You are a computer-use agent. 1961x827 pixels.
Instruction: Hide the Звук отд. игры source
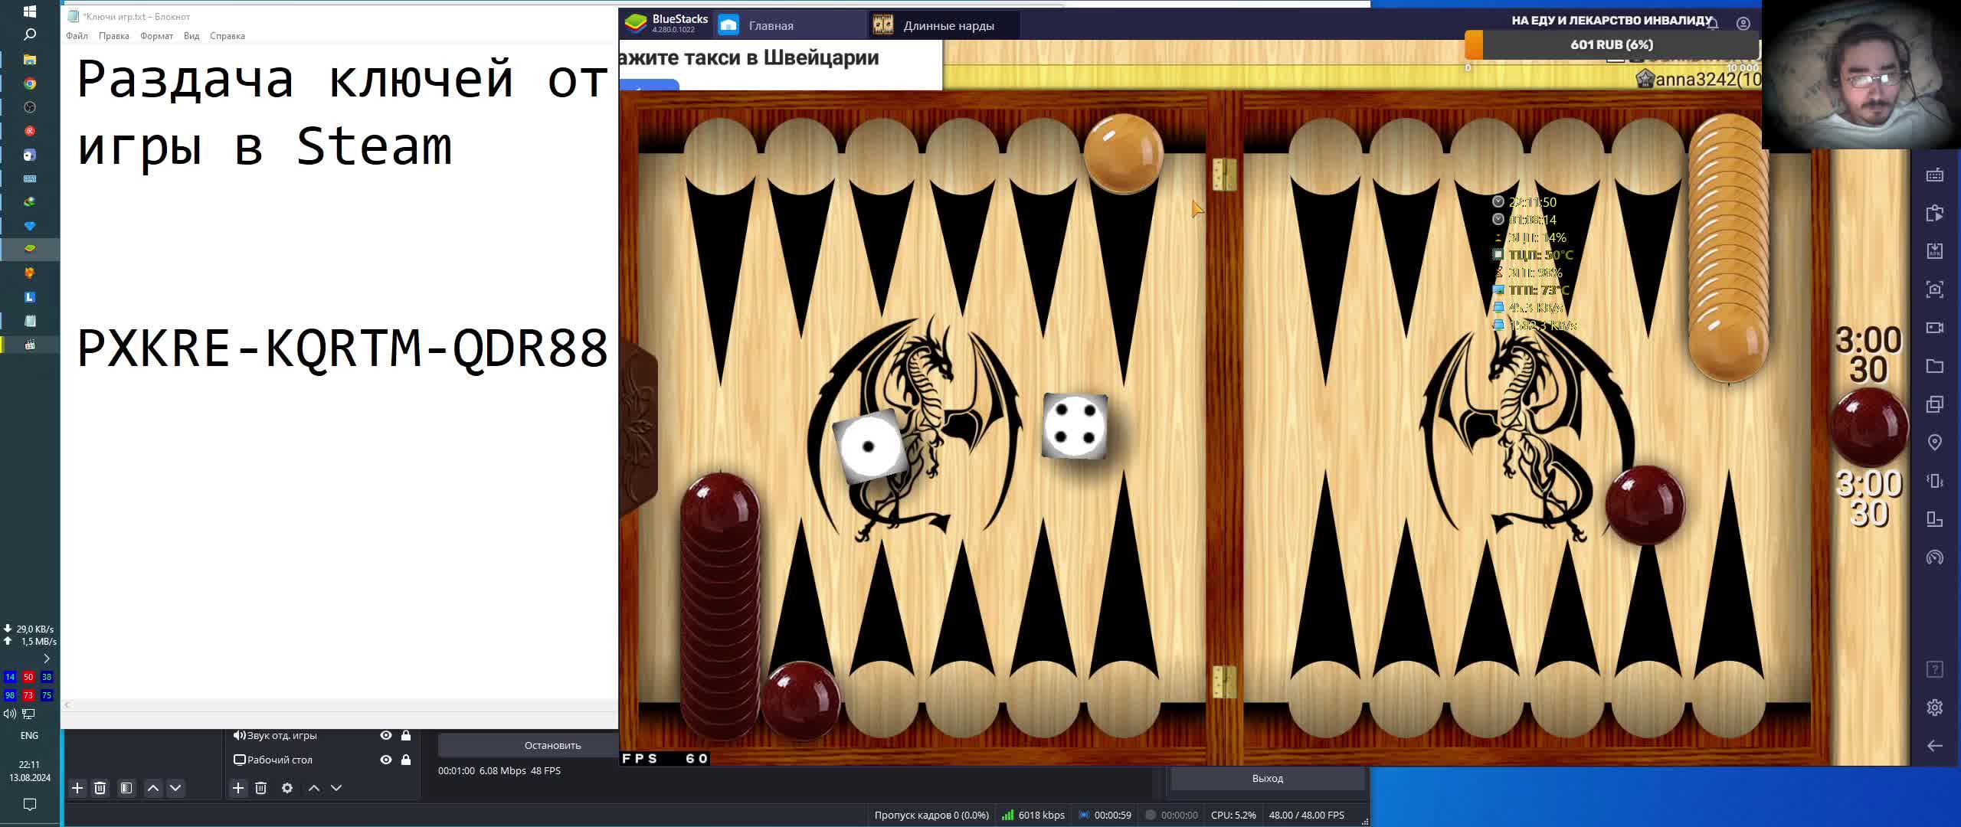(386, 735)
